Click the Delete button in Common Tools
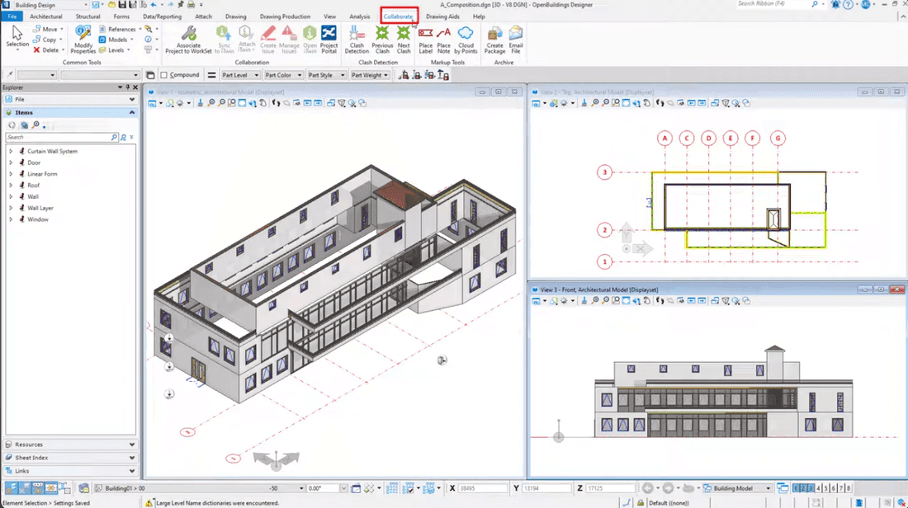The width and height of the screenshot is (908, 508). click(x=48, y=50)
